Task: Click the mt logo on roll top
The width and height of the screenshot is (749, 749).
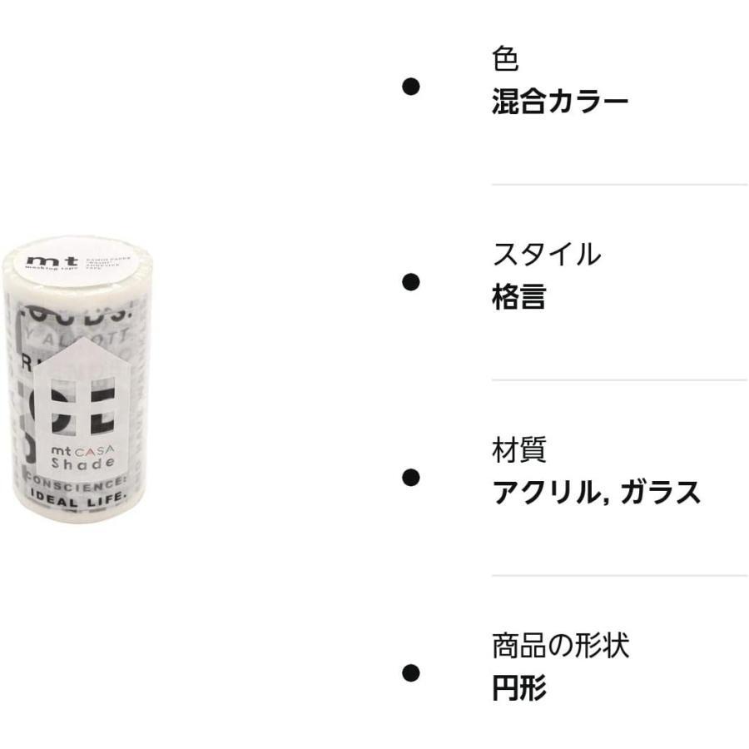Action: pos(52,262)
